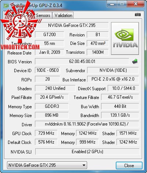Click the maximize button in title bar
The image size is (147, 173).
point(122,4)
